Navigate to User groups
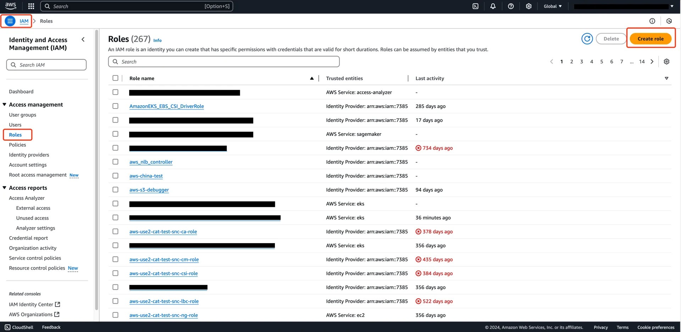Screen dimensions: 681x332 [x=23, y=115]
